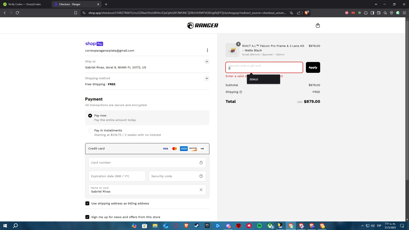This screenshot has height=230, width=409.
Task: Open File Explorer from the taskbar
Action: pyautogui.click(x=155, y=226)
